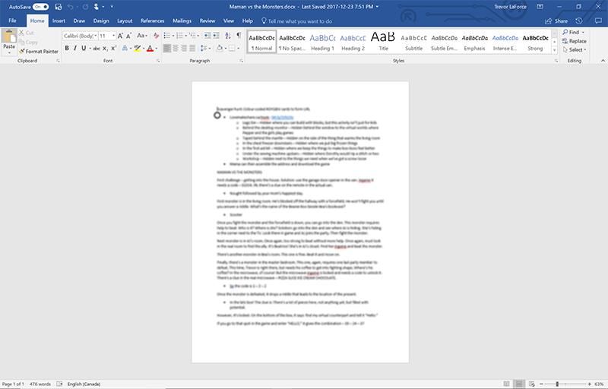Click the Replace icon in the Editing group
608x389 pixels.
coord(565,41)
